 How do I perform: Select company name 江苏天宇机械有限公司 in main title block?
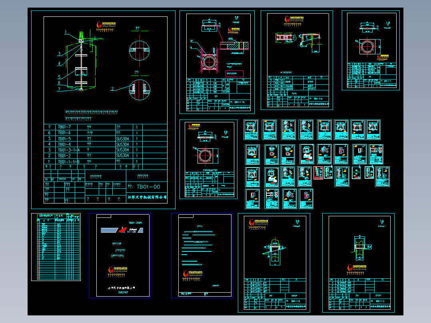coord(147,197)
